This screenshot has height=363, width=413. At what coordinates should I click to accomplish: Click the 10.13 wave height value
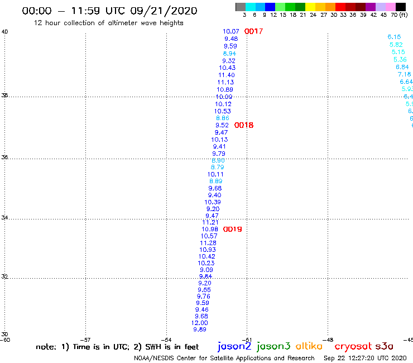[219, 140]
